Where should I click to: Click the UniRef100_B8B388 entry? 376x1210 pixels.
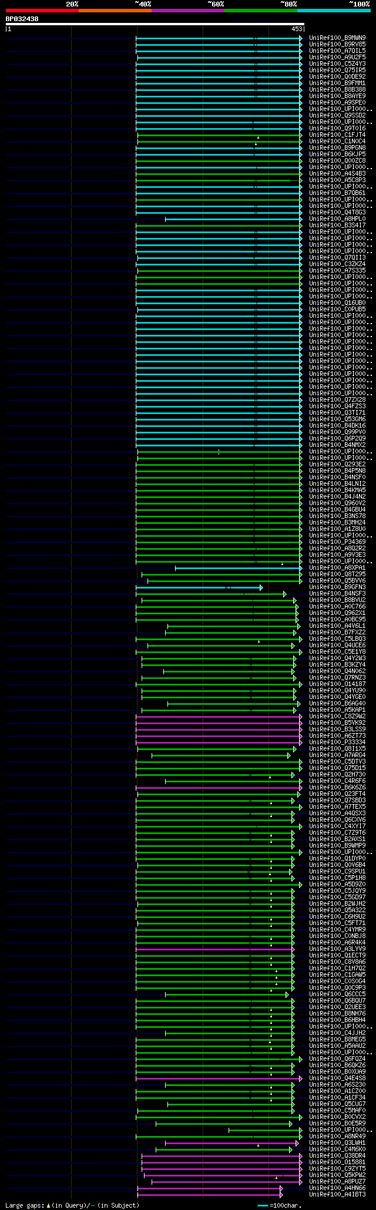(337, 89)
